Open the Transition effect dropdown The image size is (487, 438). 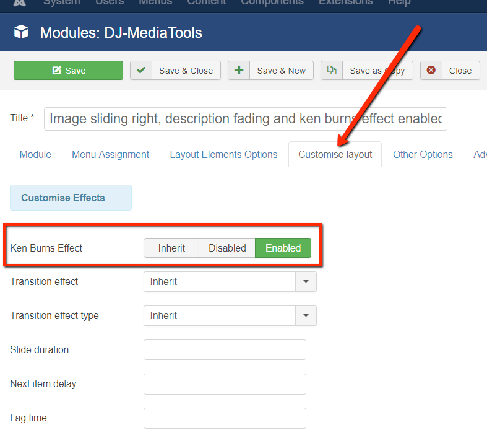230,282
